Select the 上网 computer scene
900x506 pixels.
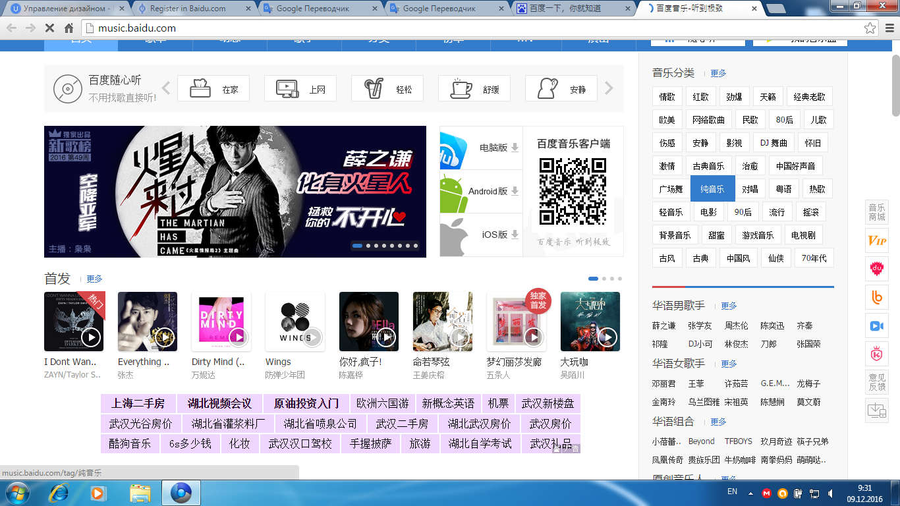click(x=300, y=88)
